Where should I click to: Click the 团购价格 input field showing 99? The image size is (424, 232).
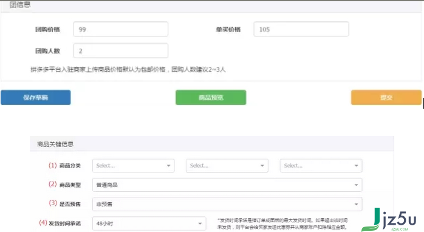pyautogui.click(x=121, y=29)
